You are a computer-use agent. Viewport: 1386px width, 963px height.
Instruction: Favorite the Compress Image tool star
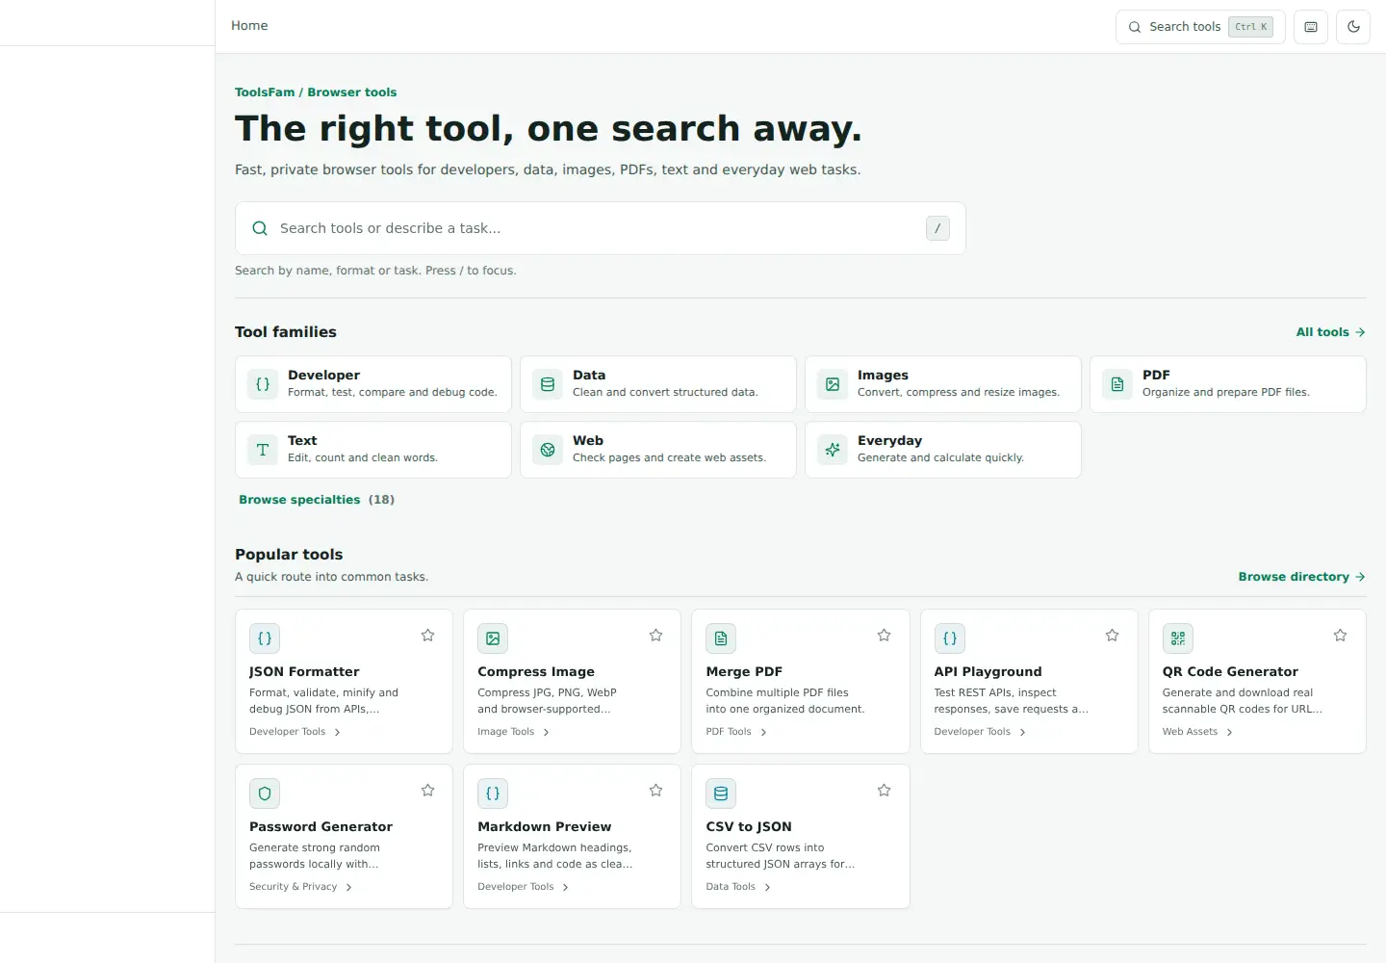click(x=655, y=636)
